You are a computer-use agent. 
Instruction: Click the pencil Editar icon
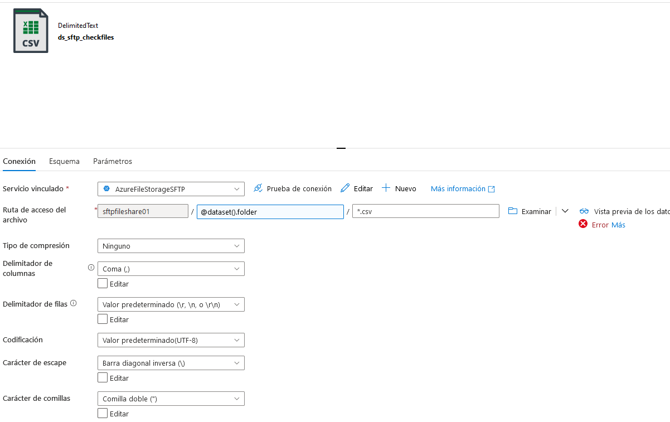pos(345,188)
